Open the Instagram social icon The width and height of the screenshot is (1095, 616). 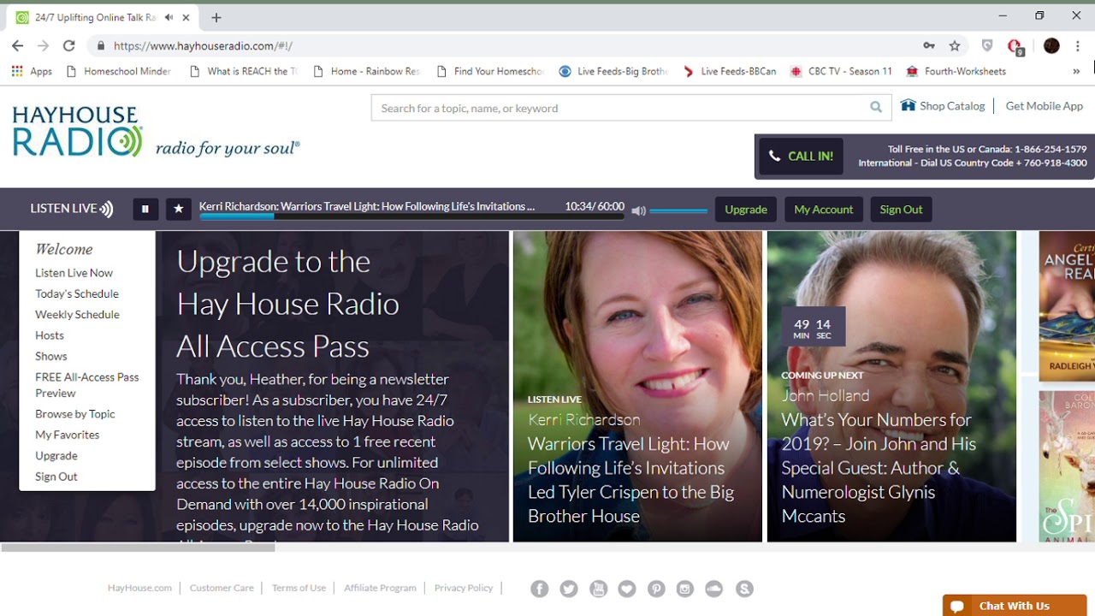click(x=685, y=589)
